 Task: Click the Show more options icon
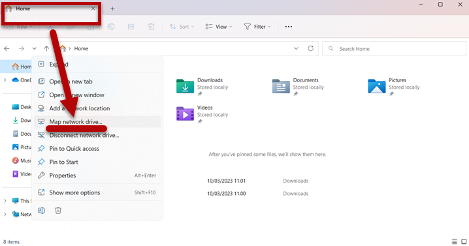pyautogui.click(x=41, y=192)
